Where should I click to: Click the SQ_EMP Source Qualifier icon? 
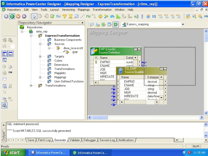click(x=121, y=71)
